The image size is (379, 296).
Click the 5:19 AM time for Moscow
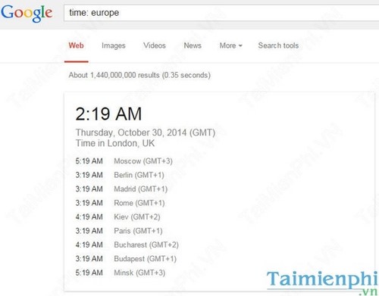pos(89,161)
